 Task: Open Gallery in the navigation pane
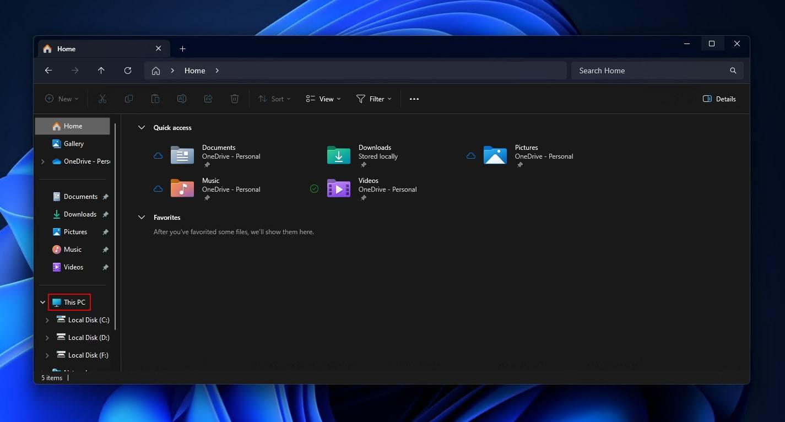click(x=73, y=144)
